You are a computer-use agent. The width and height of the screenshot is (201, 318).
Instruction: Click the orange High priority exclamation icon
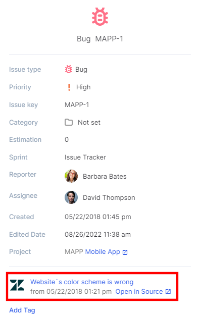point(69,87)
